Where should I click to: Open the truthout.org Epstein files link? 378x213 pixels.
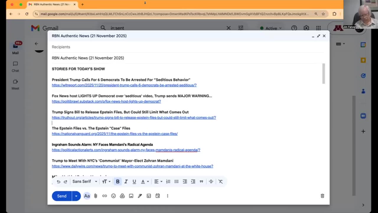coord(134,118)
